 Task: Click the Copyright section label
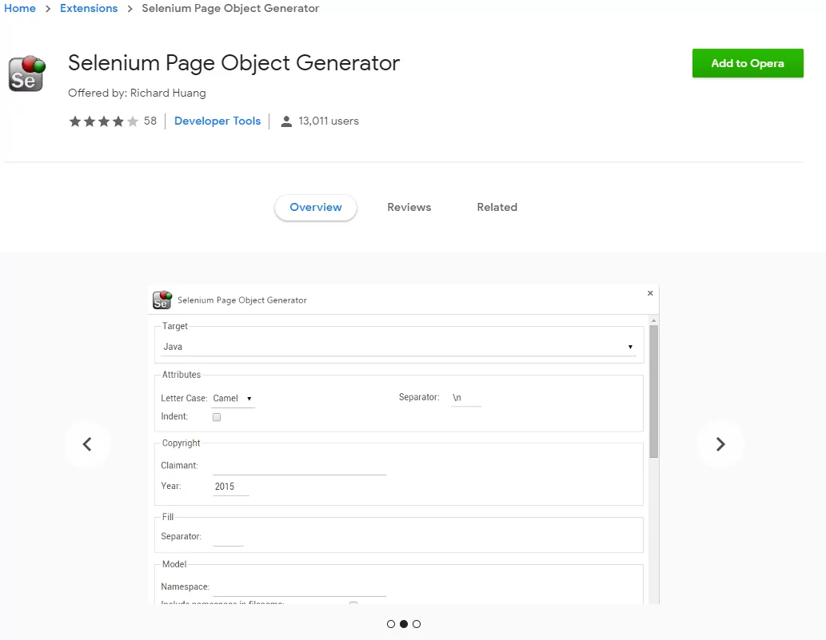coord(182,443)
